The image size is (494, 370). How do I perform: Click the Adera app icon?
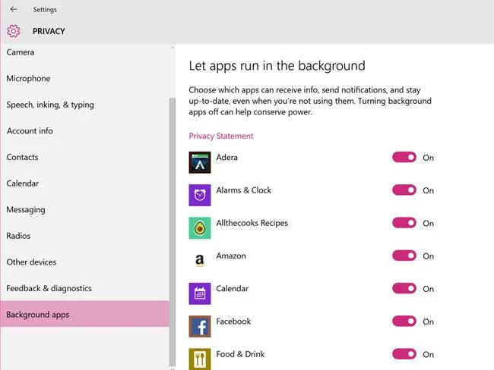point(200,162)
